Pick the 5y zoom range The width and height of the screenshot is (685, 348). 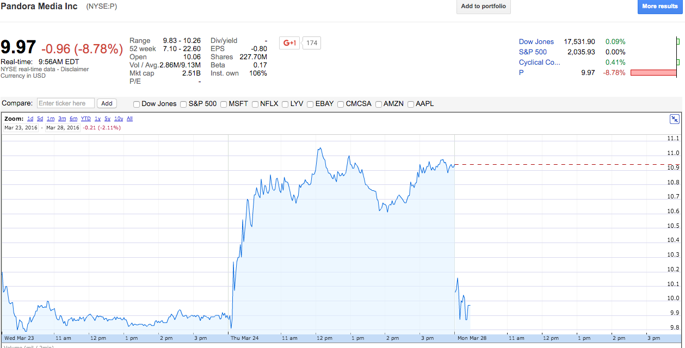tap(108, 119)
